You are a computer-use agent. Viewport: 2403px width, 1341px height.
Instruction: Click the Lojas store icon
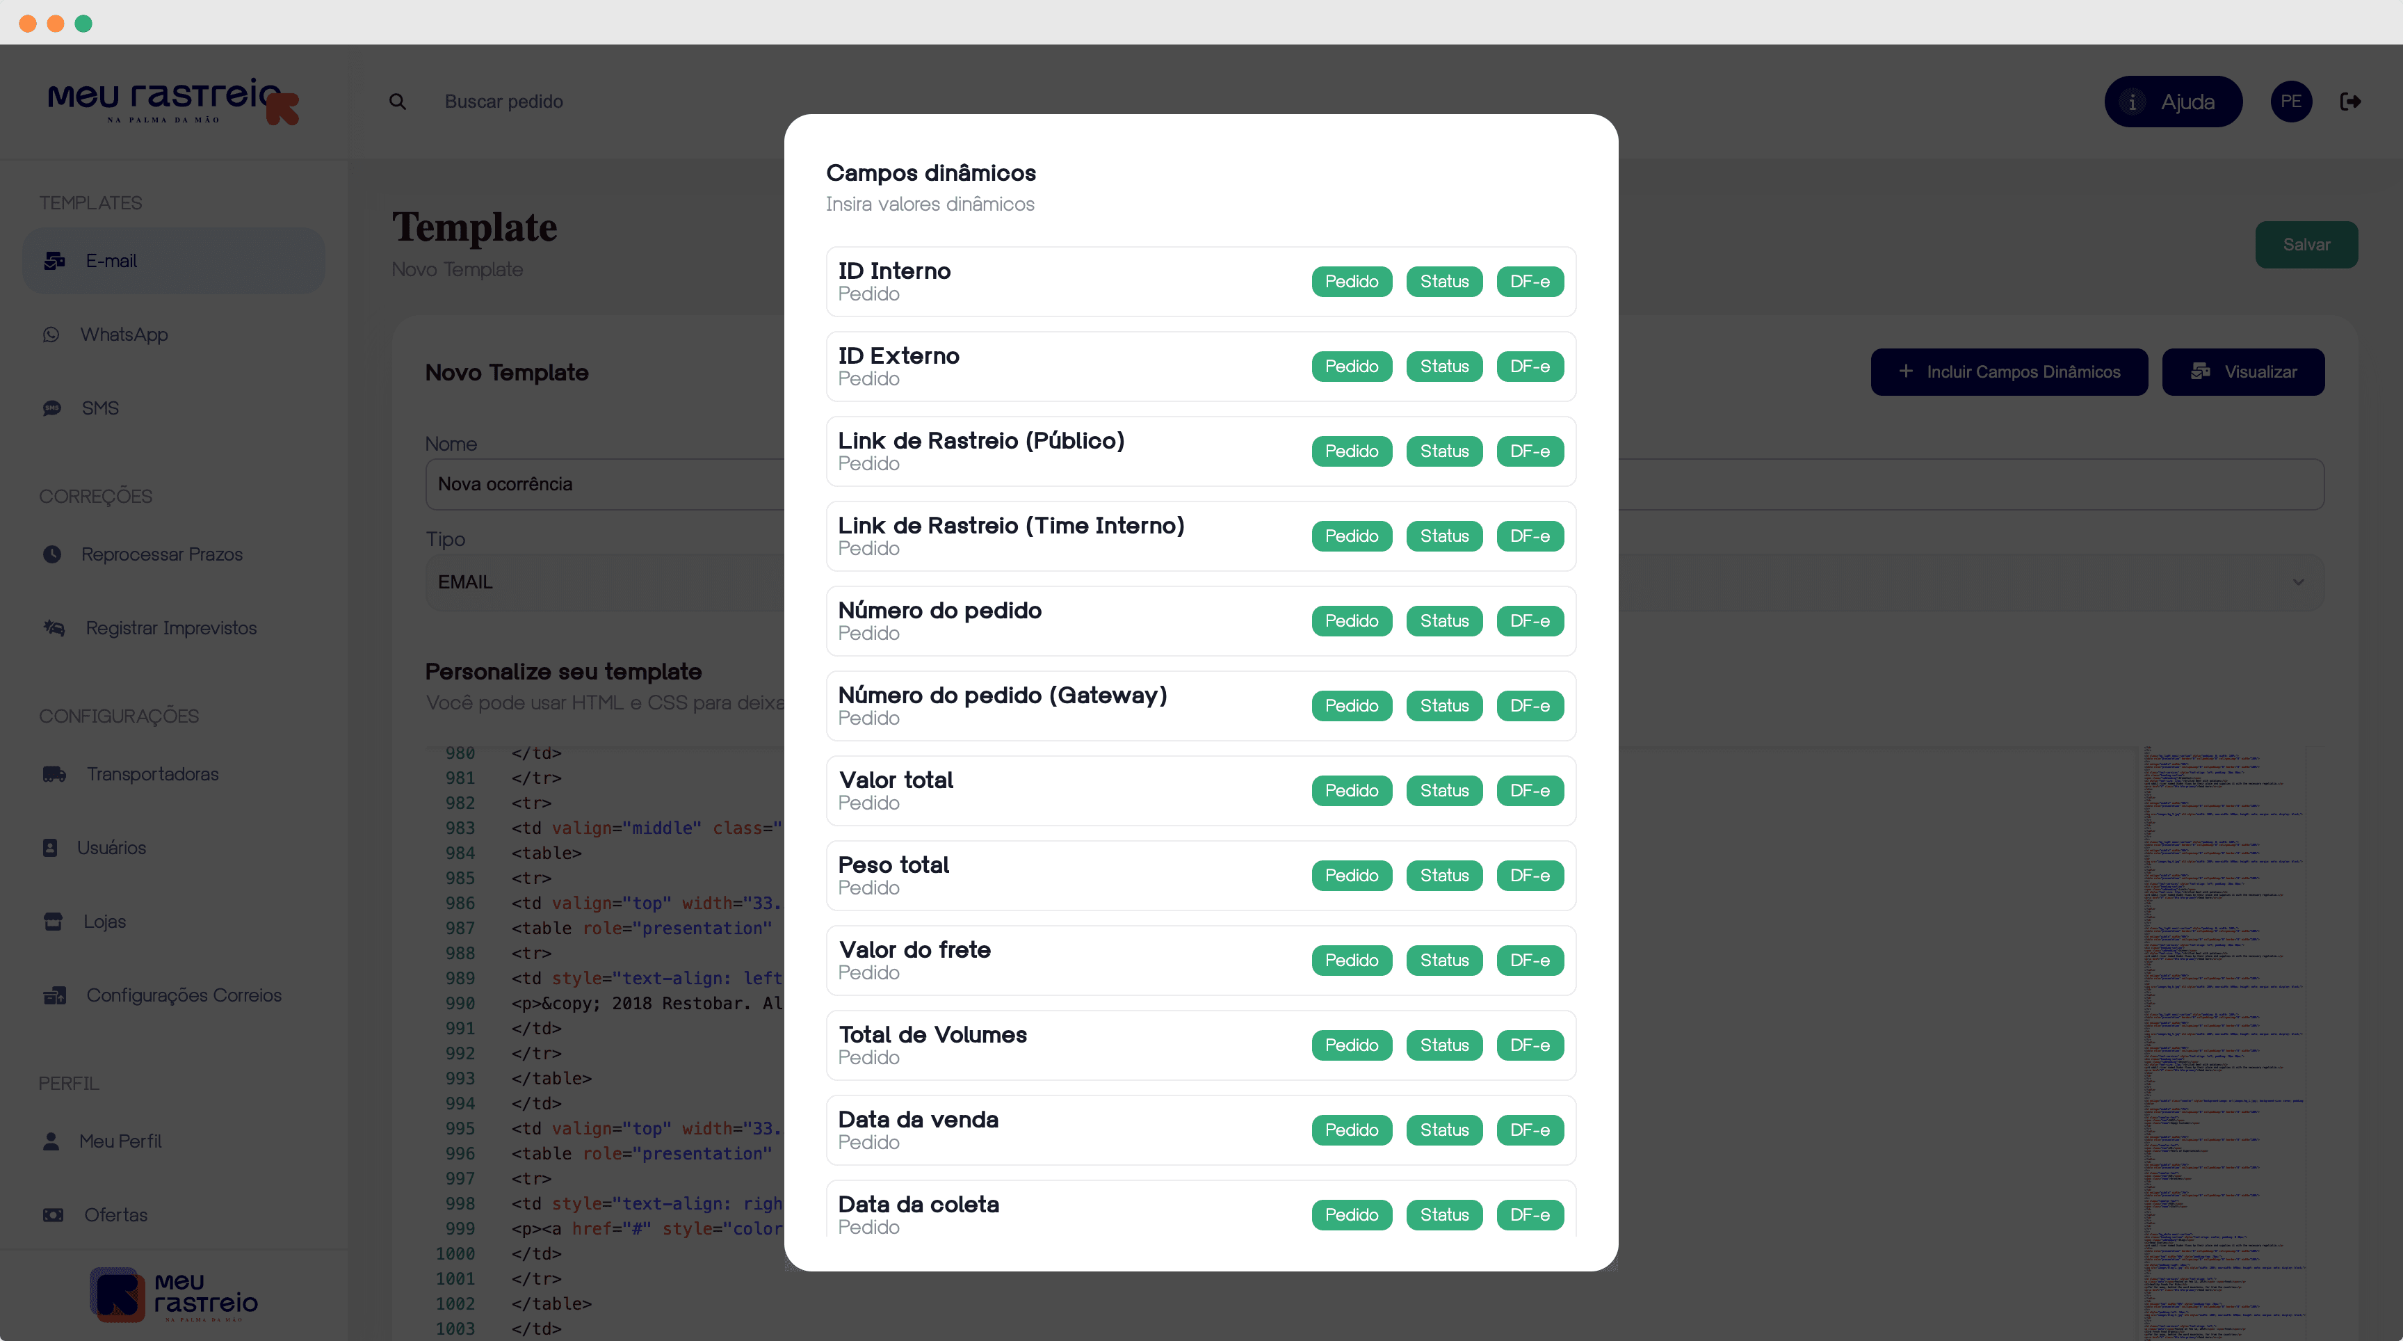click(x=53, y=922)
